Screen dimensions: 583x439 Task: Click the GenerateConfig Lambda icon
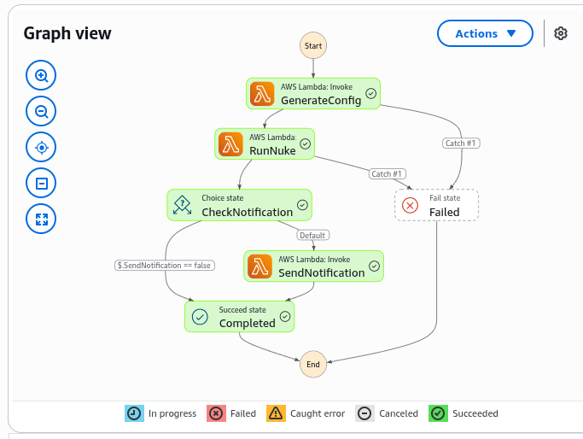[x=263, y=94]
